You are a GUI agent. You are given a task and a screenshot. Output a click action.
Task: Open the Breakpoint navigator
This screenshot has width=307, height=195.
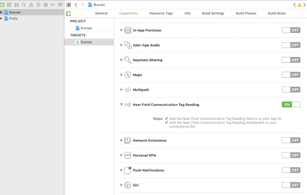(x=53, y=5)
